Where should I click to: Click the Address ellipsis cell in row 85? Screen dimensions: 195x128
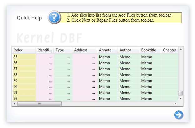click(x=85, y=57)
